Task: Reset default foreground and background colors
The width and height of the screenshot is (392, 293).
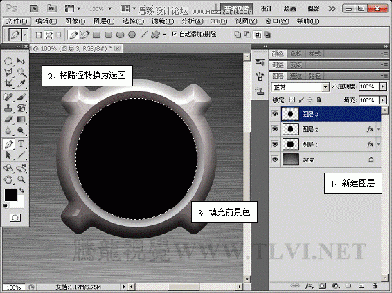Action: pos(6,206)
